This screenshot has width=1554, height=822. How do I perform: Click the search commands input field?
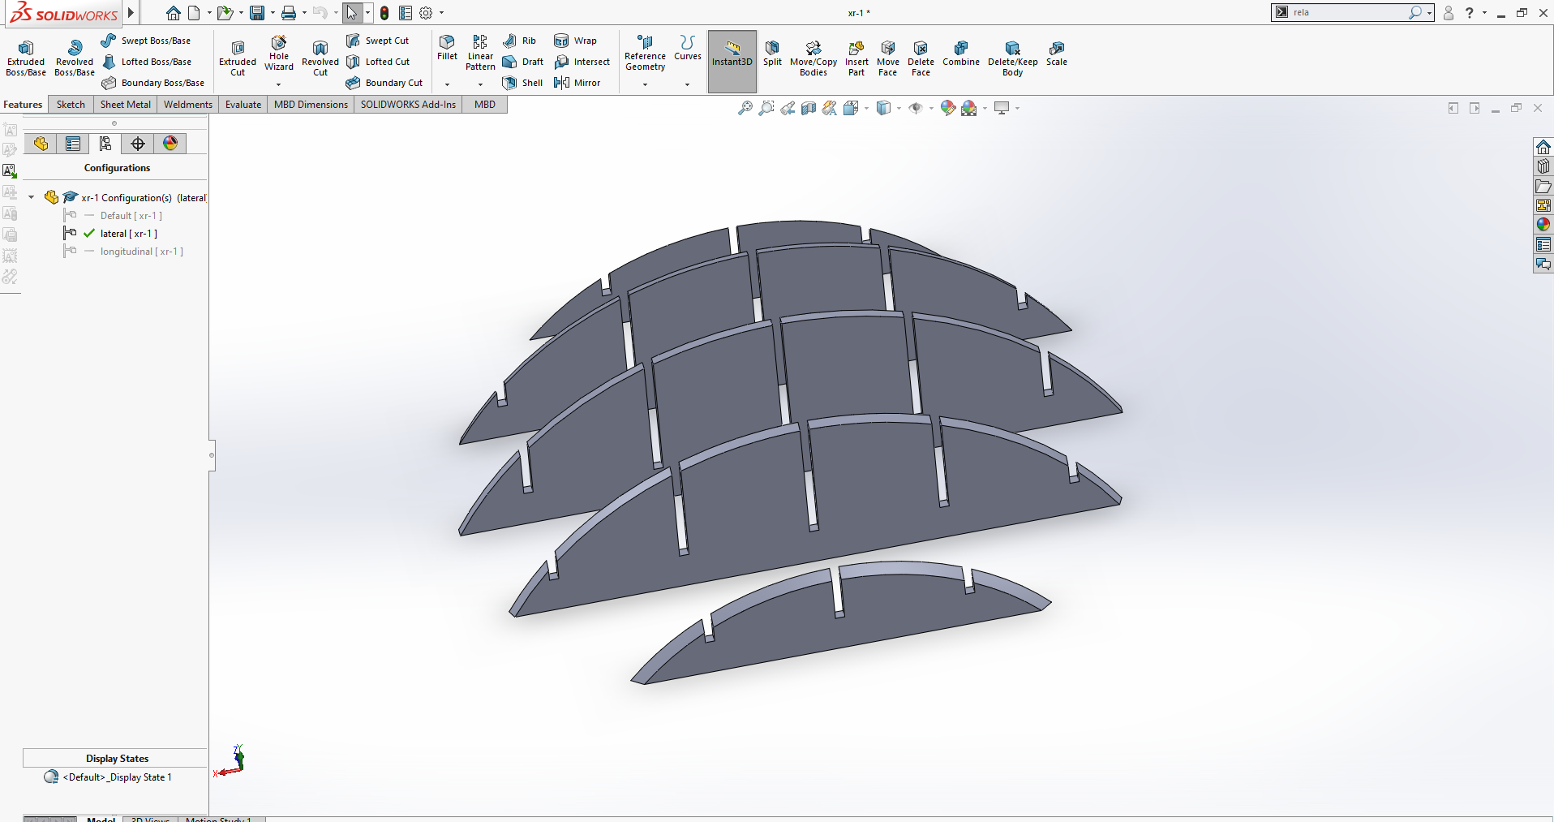[1347, 12]
